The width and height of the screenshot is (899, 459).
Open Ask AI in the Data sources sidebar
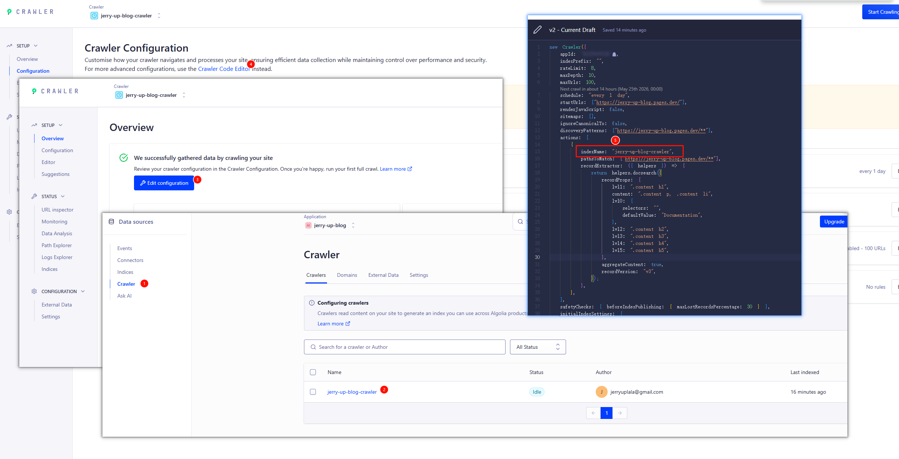124,296
